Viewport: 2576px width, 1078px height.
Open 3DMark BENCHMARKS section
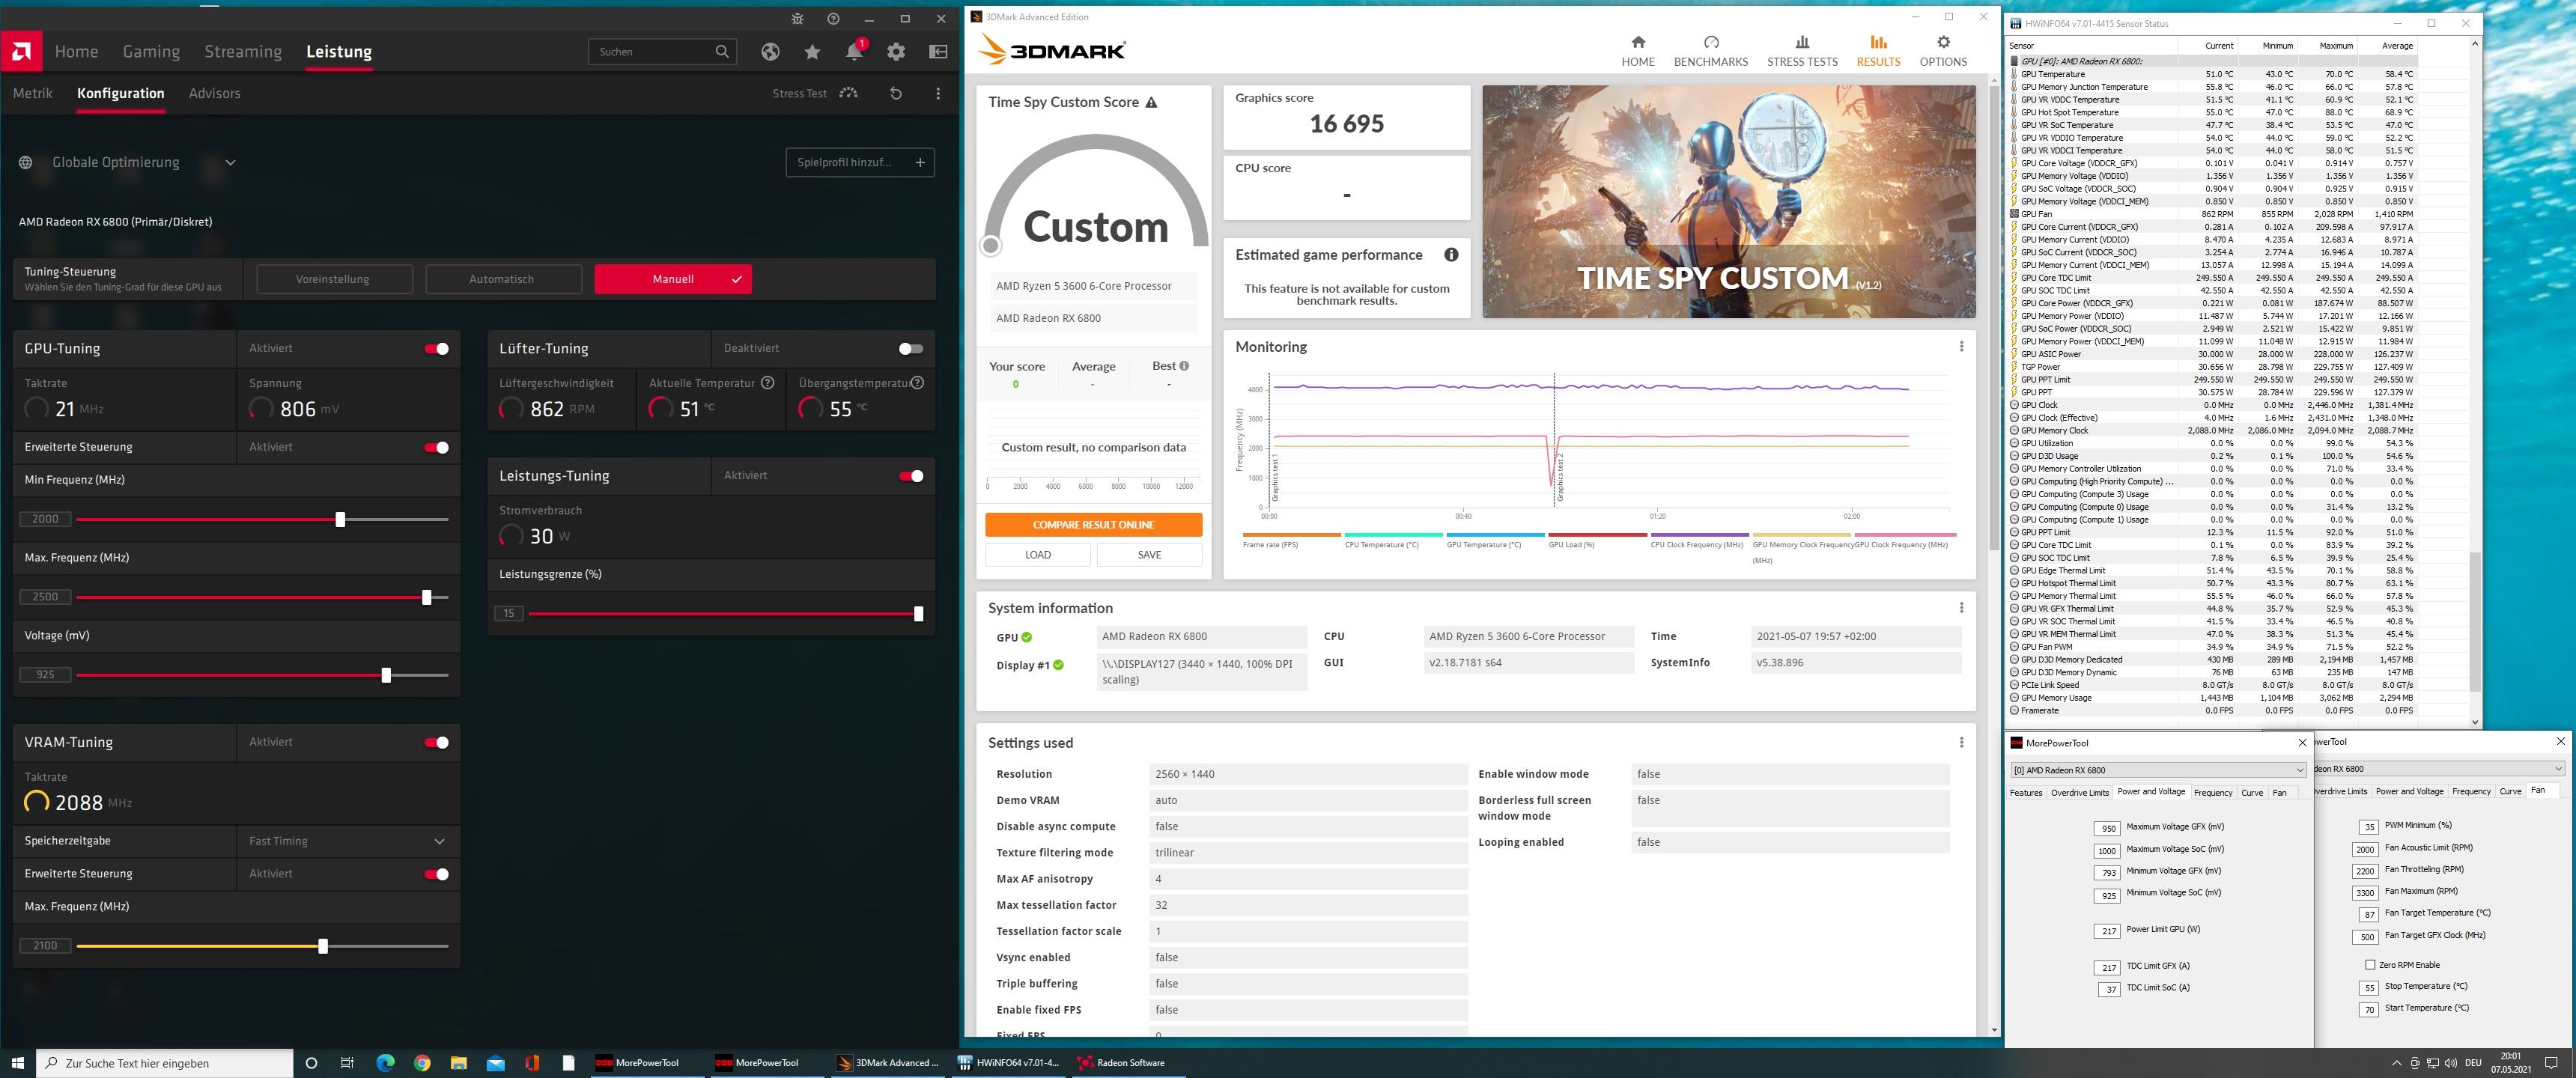pos(1711,51)
